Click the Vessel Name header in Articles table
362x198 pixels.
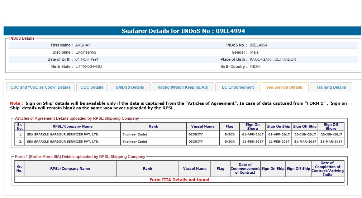tap(203, 127)
